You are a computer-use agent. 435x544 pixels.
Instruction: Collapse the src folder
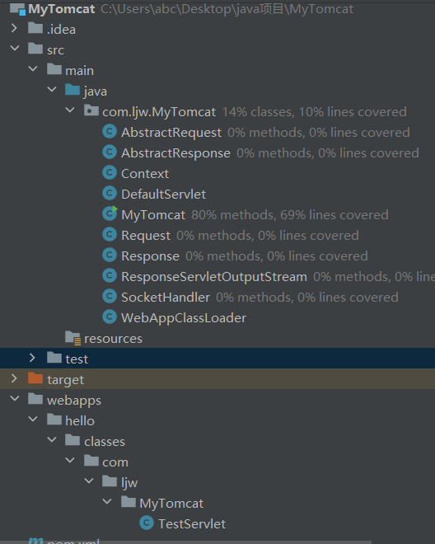pyautogui.click(x=15, y=49)
